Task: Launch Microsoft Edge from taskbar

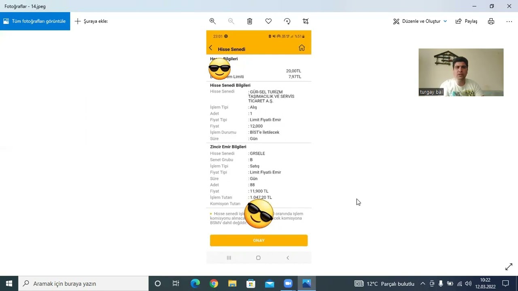Action: (195, 283)
